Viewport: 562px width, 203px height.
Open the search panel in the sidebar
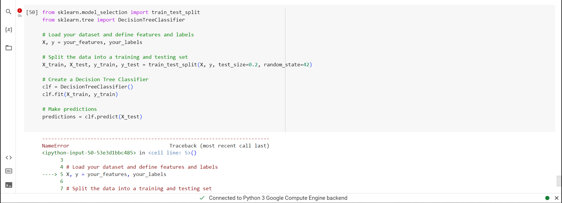click(x=9, y=12)
